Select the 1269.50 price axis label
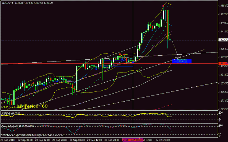Screen dimensions: 228x142 (224, 109)
